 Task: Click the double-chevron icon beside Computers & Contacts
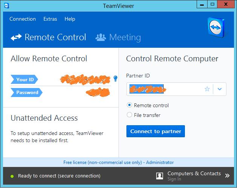(227, 176)
